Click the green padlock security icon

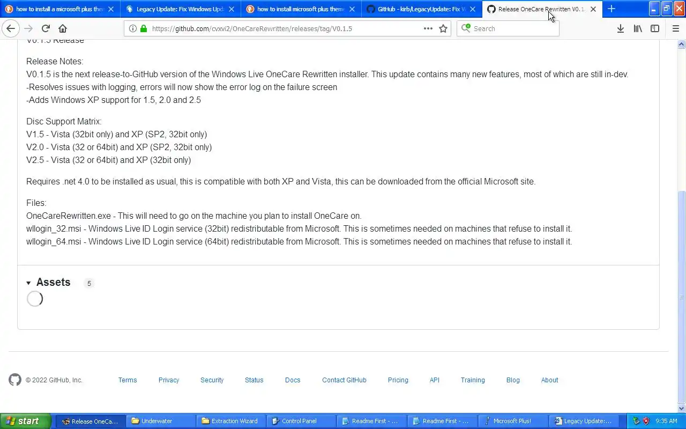point(143,28)
